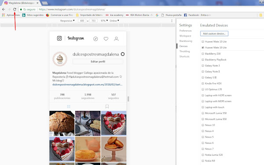Enable Galaxy Note 3 device
The height and width of the screenshot is (165, 264).
(203, 66)
